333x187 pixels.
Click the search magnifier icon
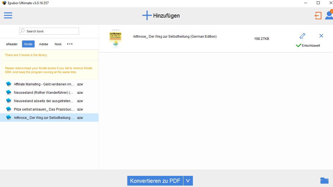click(x=22, y=31)
